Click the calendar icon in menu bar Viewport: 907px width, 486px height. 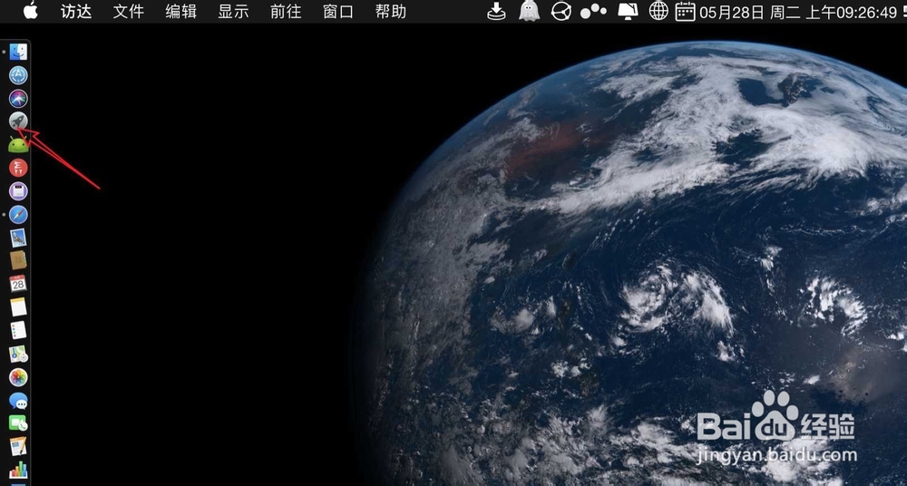point(686,11)
